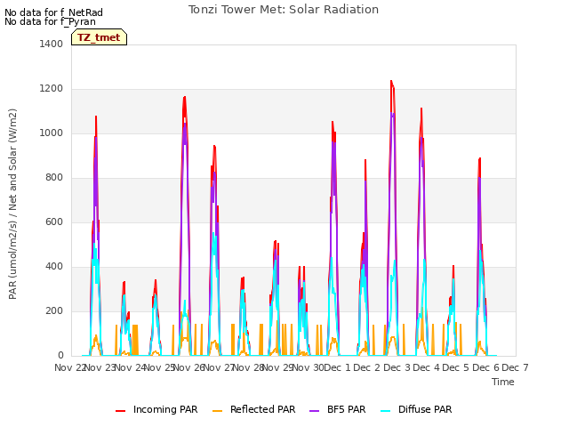Click the 1200 y-axis tick label
This screenshot has height=427, width=569.
pos(52,89)
